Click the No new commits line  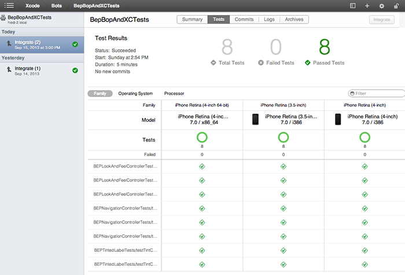[112, 72]
